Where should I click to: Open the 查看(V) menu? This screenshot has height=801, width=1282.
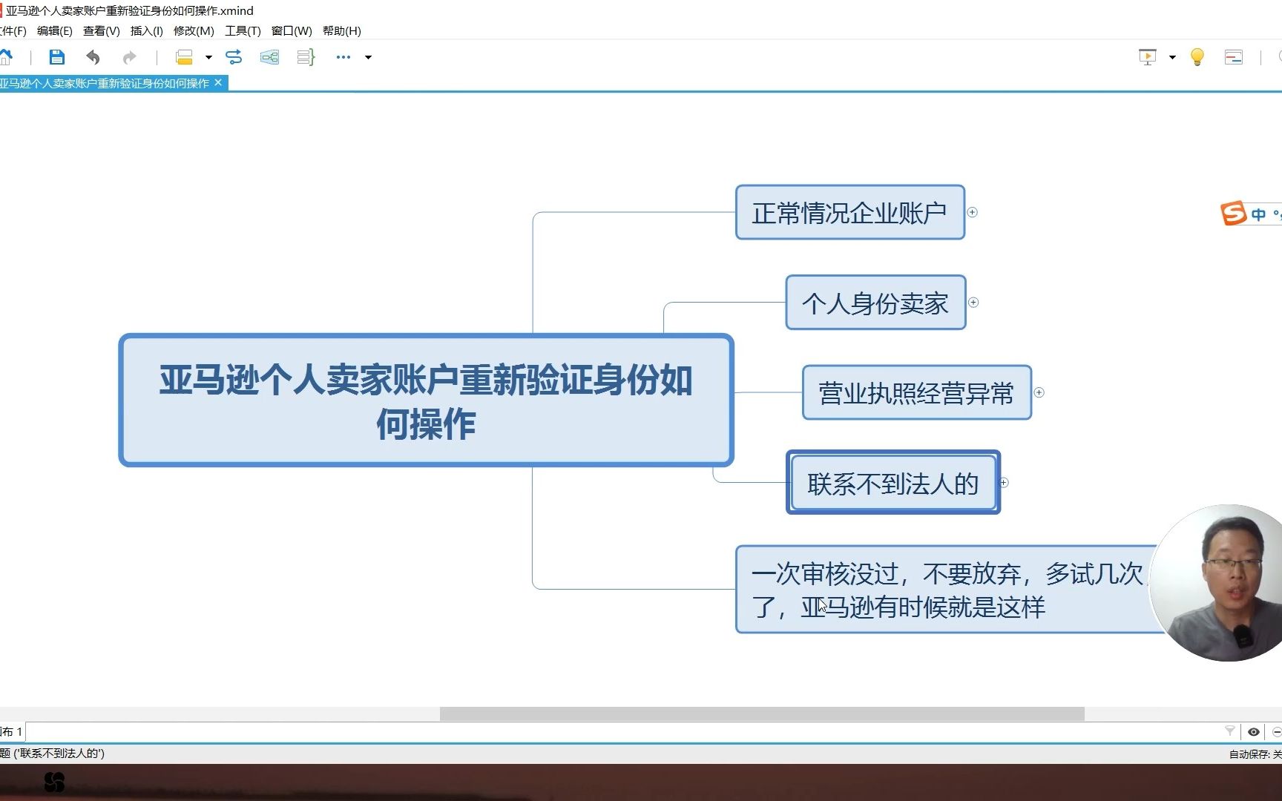tap(102, 30)
